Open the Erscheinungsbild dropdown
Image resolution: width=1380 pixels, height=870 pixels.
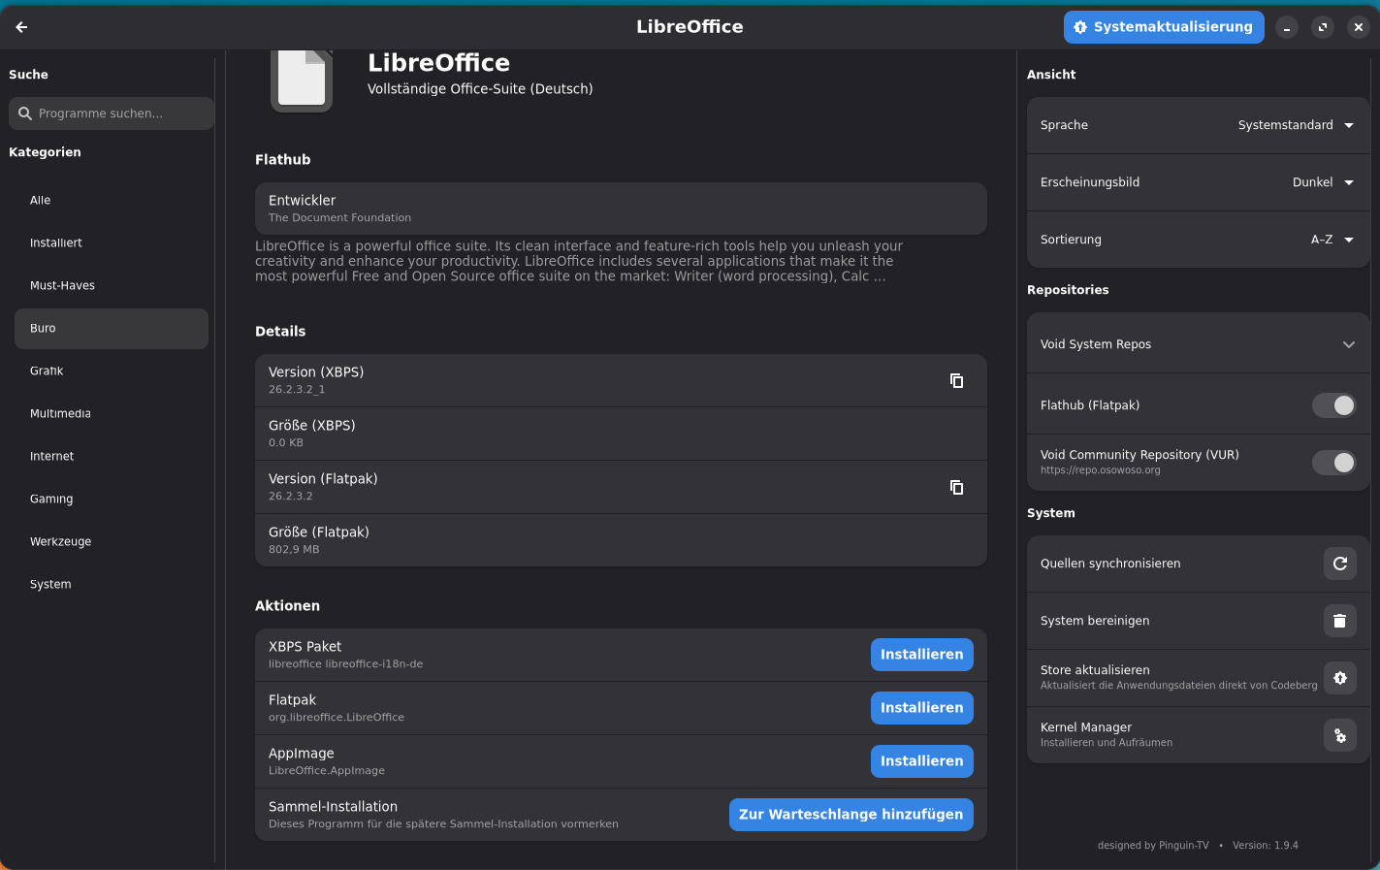tap(1324, 182)
